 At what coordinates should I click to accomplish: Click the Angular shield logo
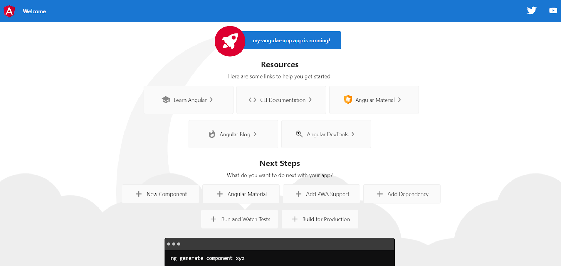[9, 11]
